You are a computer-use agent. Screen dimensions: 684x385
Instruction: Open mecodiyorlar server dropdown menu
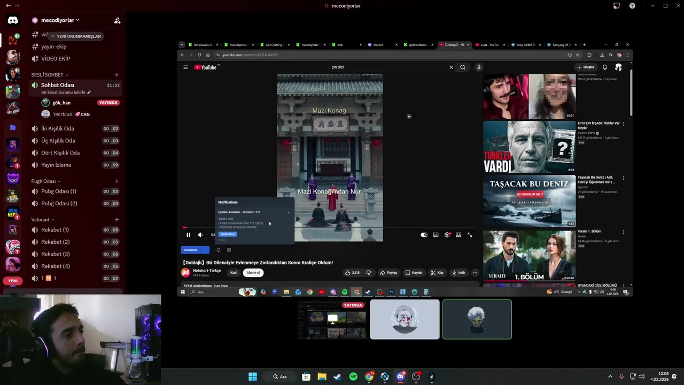click(60, 20)
